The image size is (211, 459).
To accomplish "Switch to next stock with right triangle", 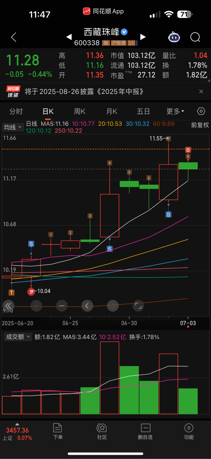I will (143, 37).
